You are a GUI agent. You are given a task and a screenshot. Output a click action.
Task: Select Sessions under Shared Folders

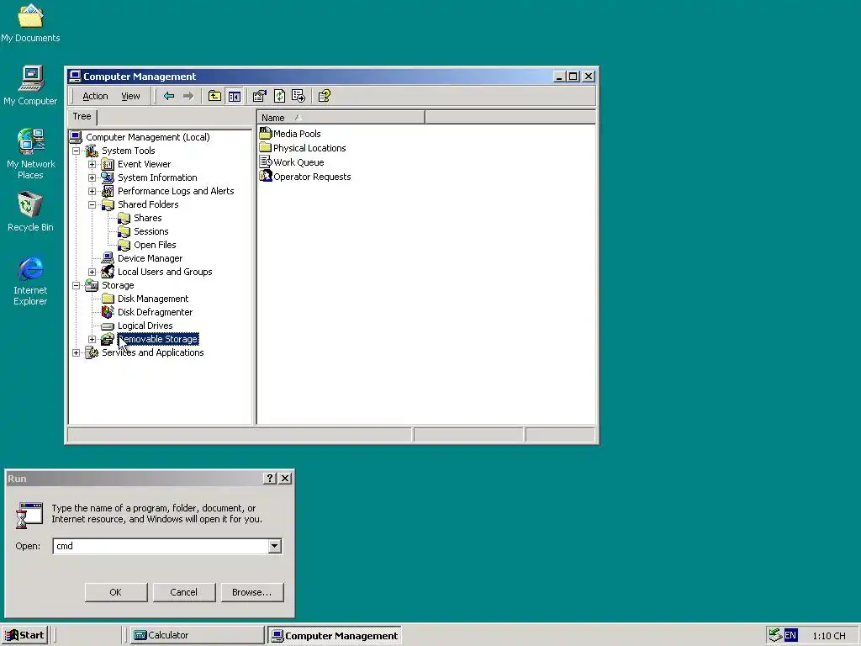151,231
